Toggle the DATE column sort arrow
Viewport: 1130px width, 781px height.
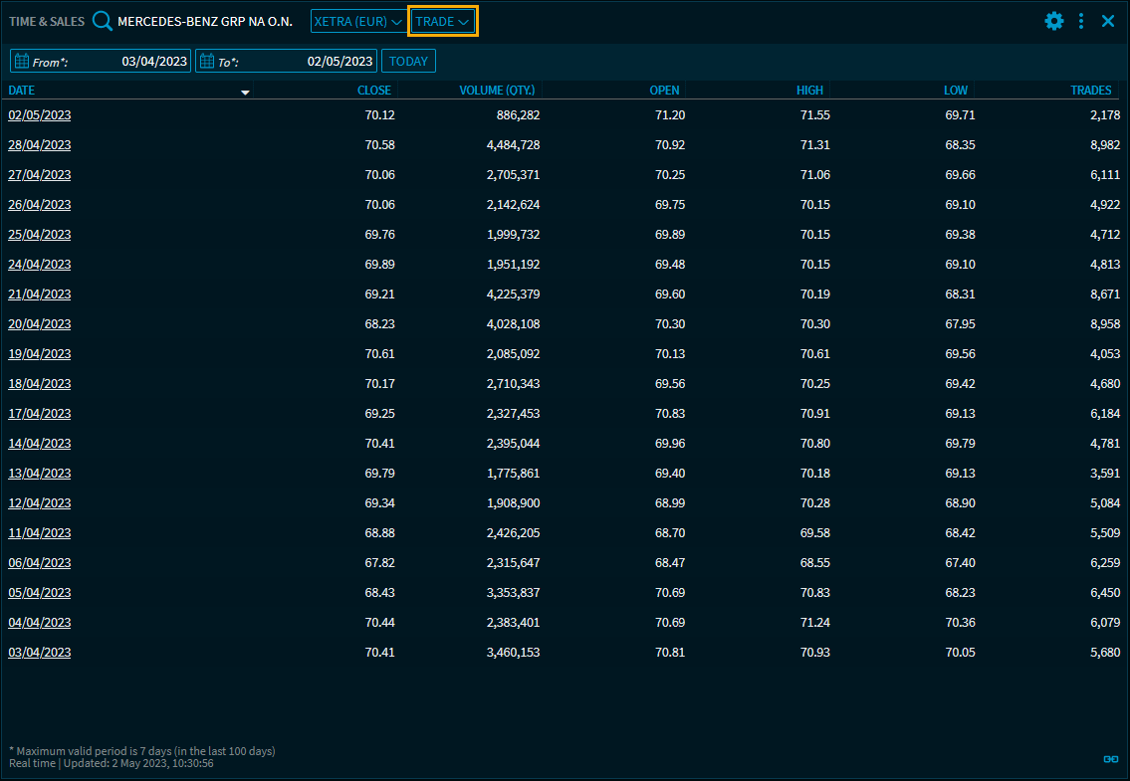click(x=245, y=92)
